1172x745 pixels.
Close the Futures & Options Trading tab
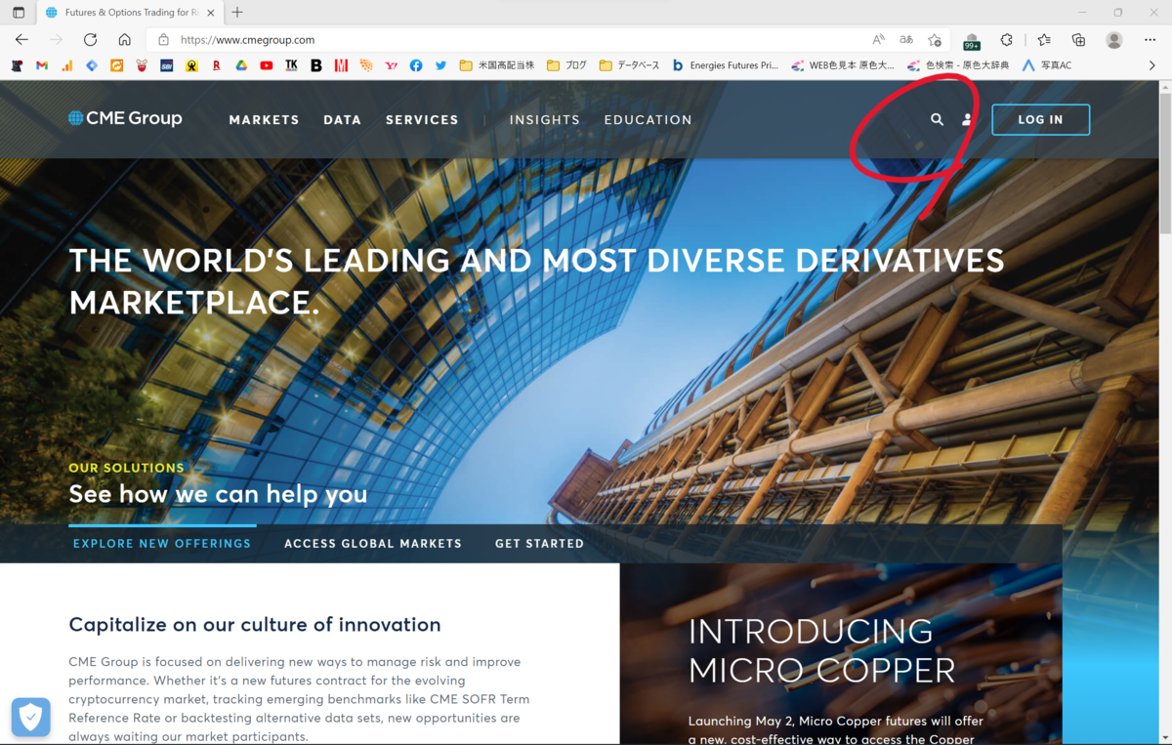coord(211,13)
